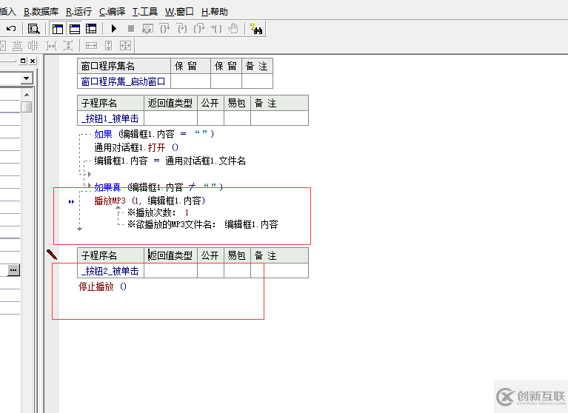Toggle the combined panel layout icon
Screen dimensions: 568x413
tap(91, 29)
